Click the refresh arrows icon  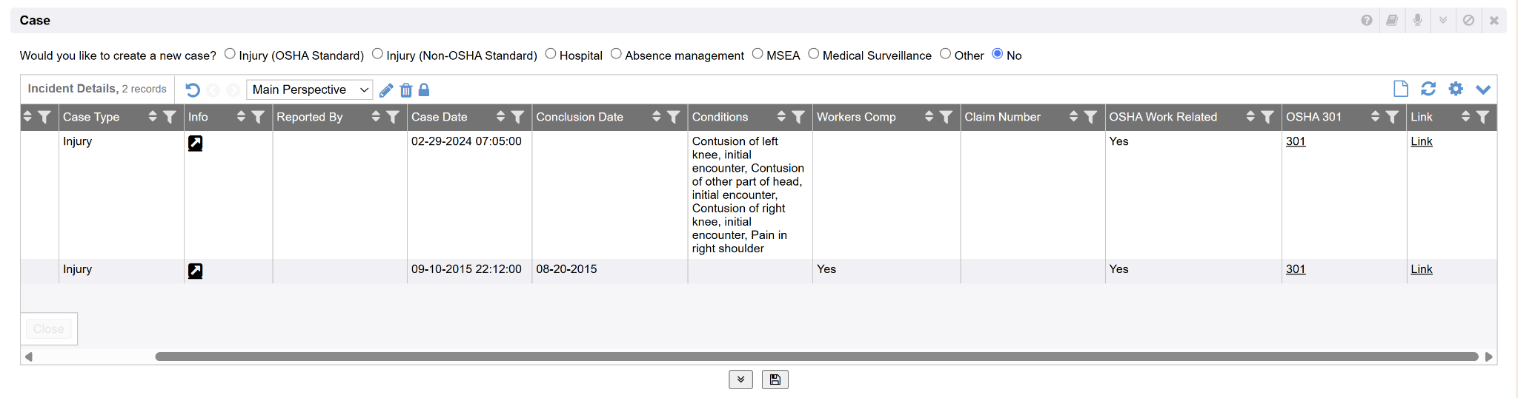click(x=1428, y=89)
